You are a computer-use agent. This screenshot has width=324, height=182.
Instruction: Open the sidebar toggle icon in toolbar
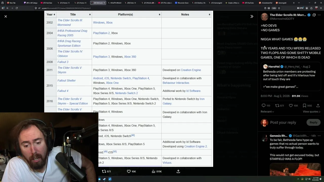tap(3, 8)
